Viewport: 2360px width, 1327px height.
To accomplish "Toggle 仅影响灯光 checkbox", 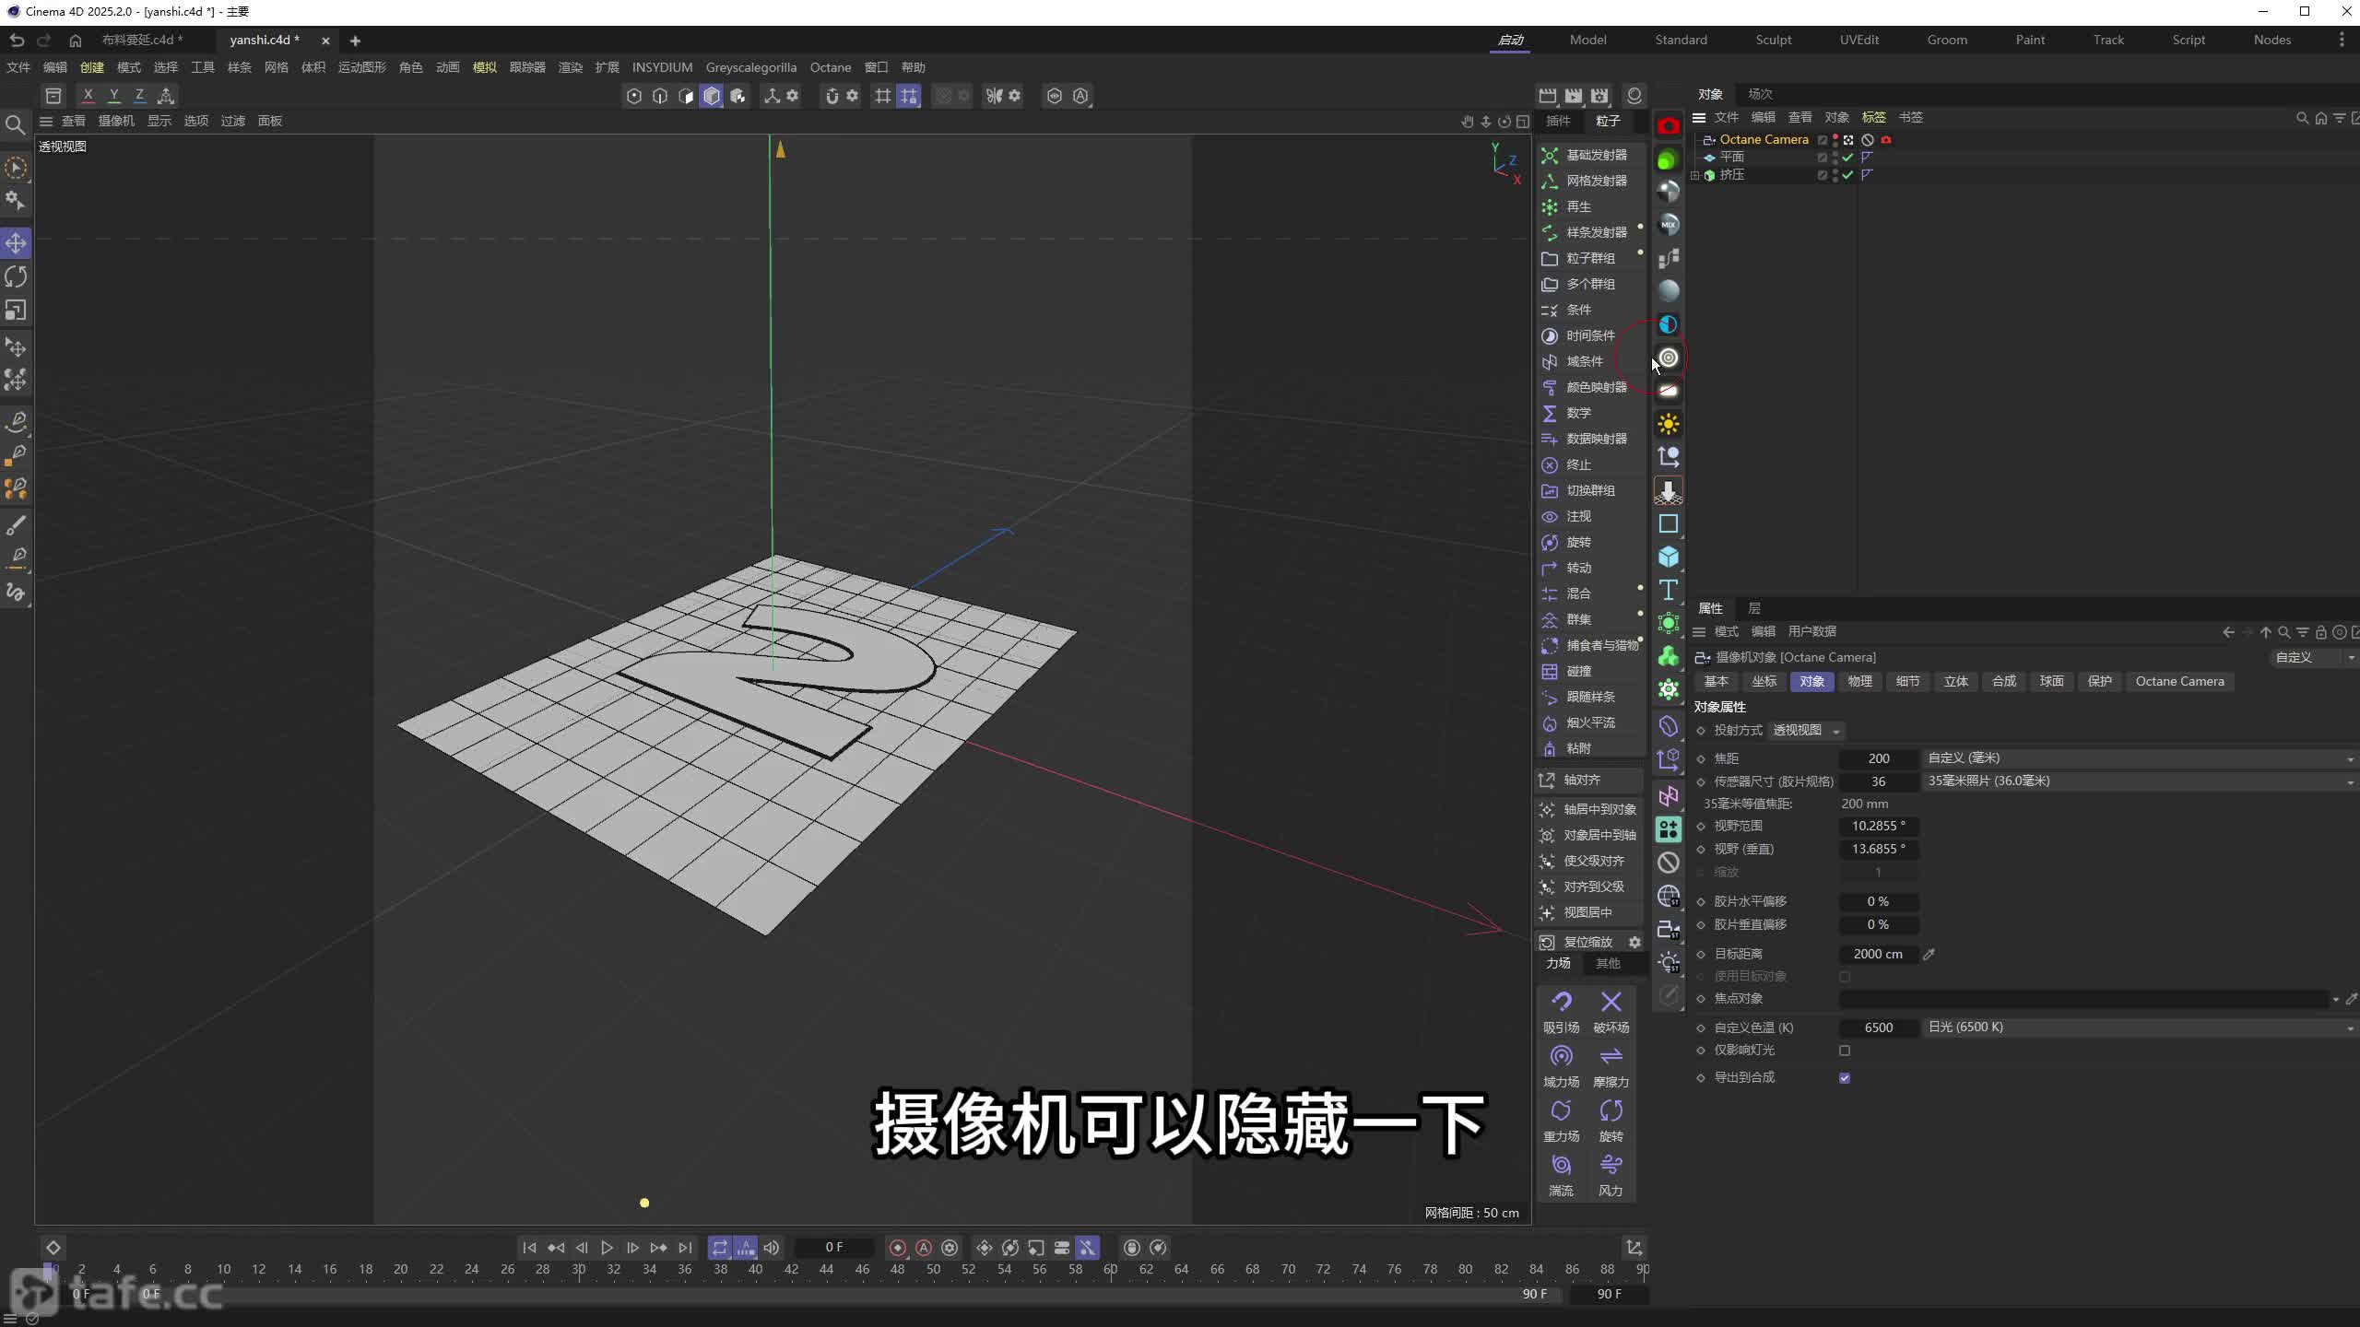I will pos(1845,1050).
